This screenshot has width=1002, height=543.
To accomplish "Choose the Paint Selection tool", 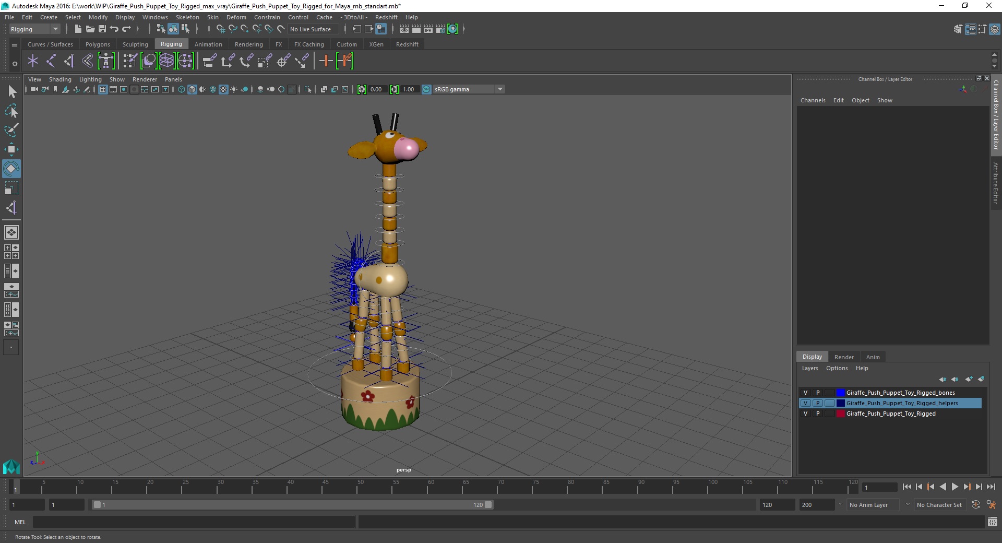I will [x=11, y=130].
